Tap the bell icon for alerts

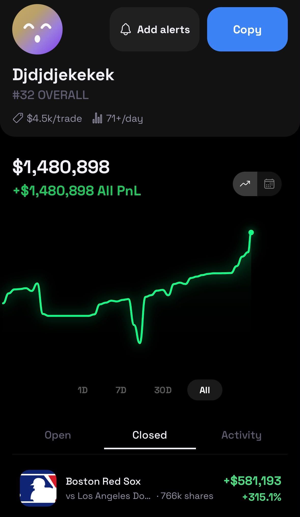(125, 29)
